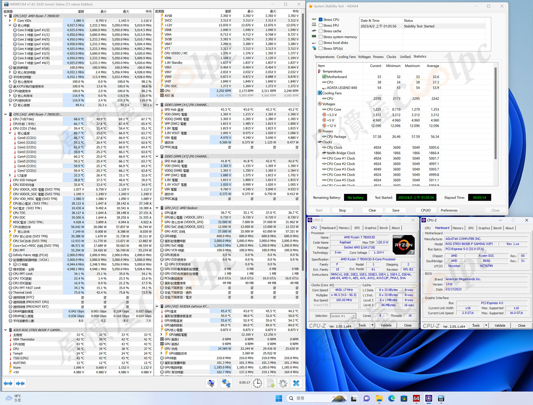533x405 pixels.
Task: Enable Stress FPU checkbox
Action: (x=321, y=25)
